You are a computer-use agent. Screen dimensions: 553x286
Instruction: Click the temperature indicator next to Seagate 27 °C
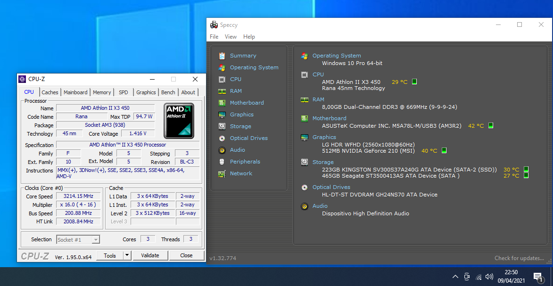526,176
